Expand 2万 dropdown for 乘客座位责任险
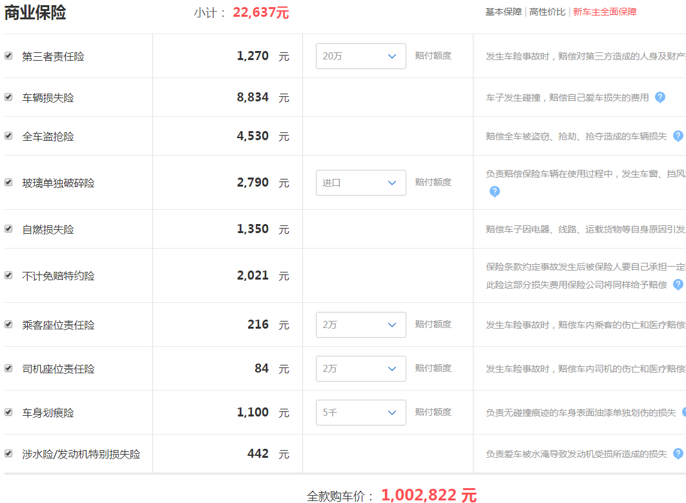This screenshot has width=686, height=503. [x=361, y=325]
